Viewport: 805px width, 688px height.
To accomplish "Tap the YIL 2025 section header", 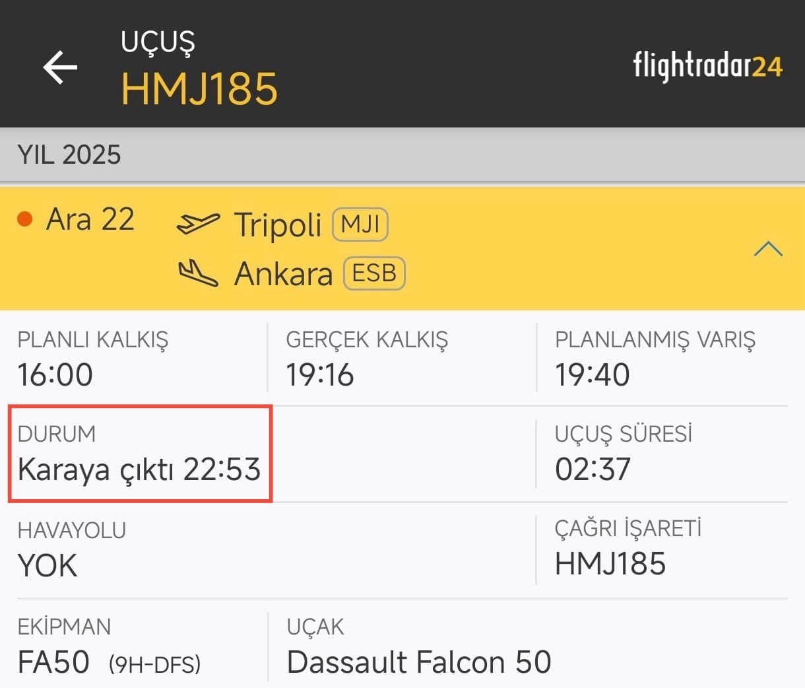I will [69, 155].
